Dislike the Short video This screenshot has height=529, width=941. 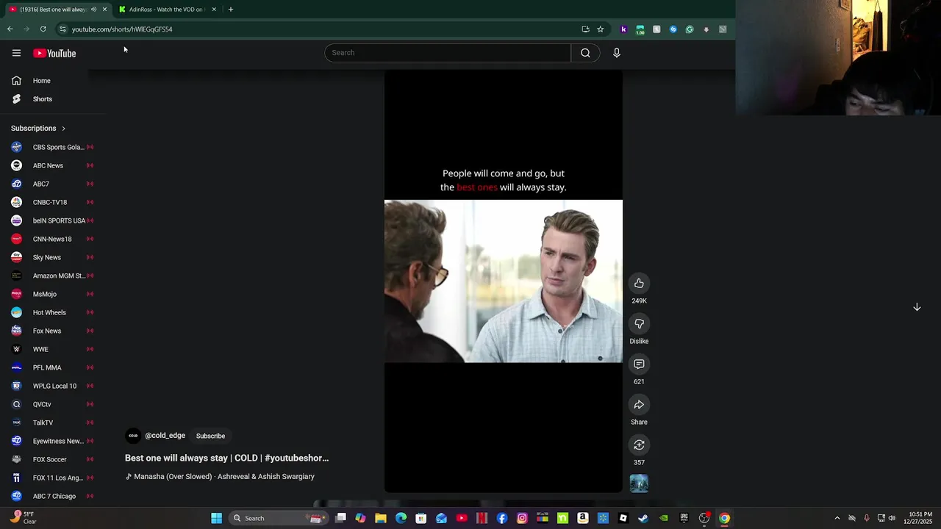(639, 324)
